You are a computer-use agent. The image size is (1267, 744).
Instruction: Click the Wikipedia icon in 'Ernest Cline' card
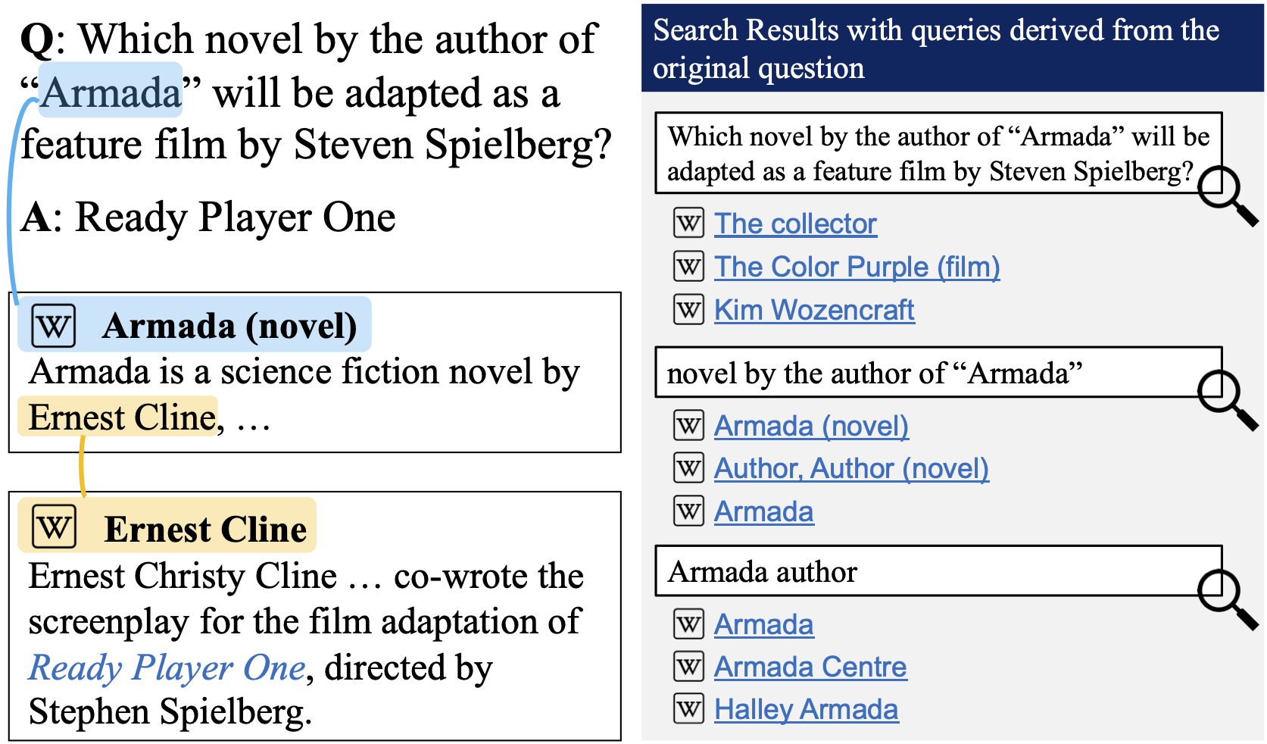pos(54,527)
